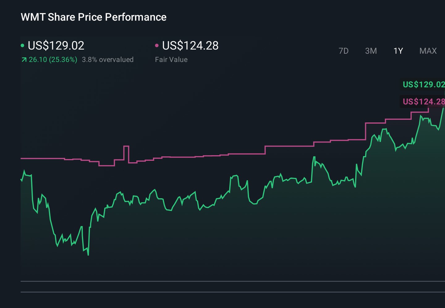Click the green upward trend arrow icon
Screen dimensions: 445x308
tap(24, 60)
